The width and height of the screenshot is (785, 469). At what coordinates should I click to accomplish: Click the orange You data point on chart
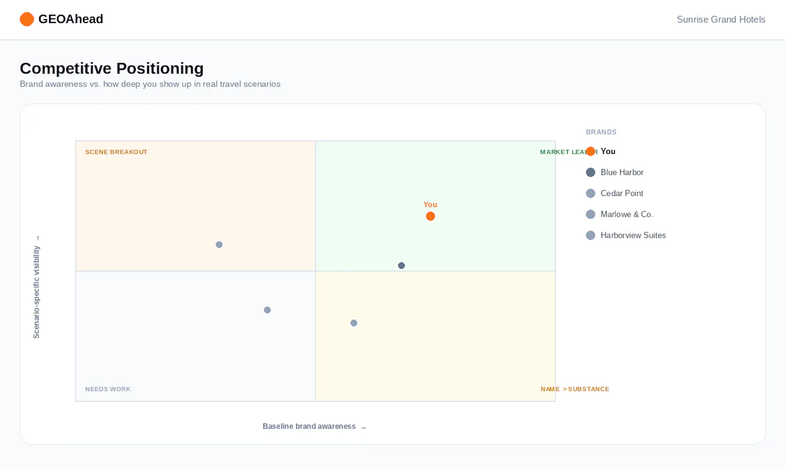[430, 216]
